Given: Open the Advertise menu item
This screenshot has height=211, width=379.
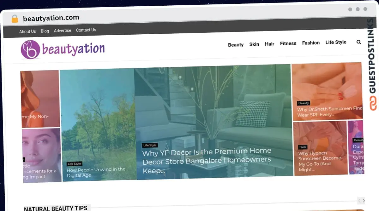Looking at the screenshot, I should tap(62, 31).
